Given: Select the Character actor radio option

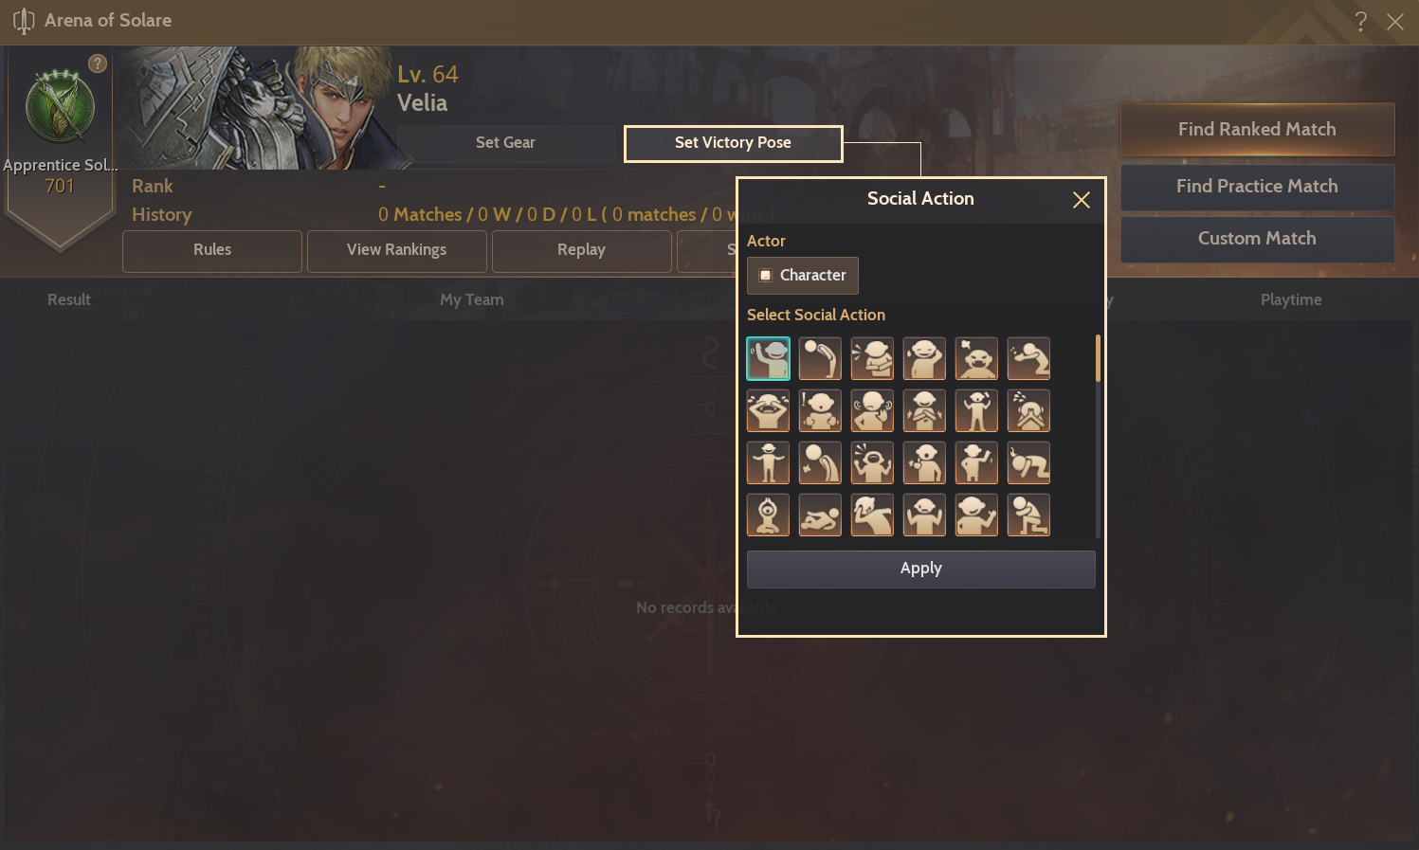Looking at the screenshot, I should click(x=803, y=276).
